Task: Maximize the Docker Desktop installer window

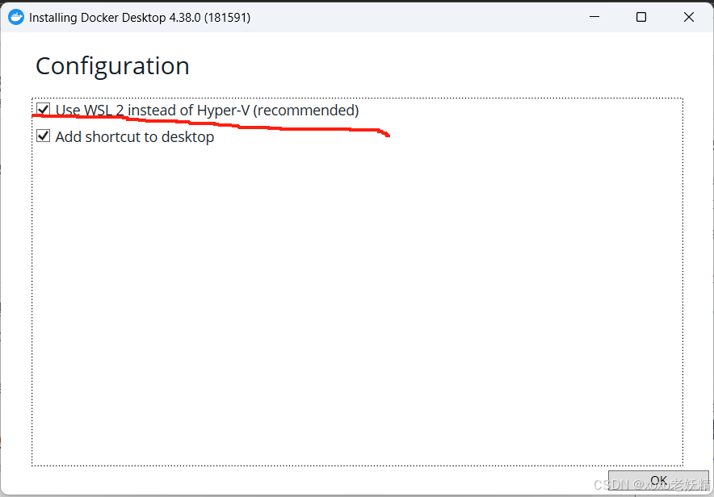Action: tap(641, 17)
